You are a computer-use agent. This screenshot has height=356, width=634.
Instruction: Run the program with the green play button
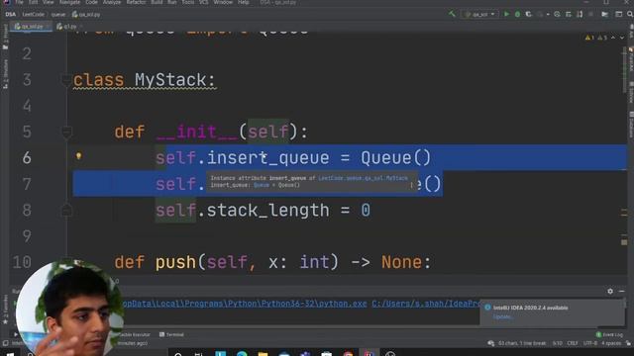[506, 14]
